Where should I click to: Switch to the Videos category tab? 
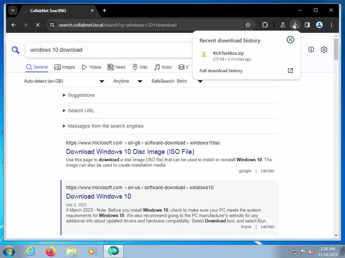point(91,67)
